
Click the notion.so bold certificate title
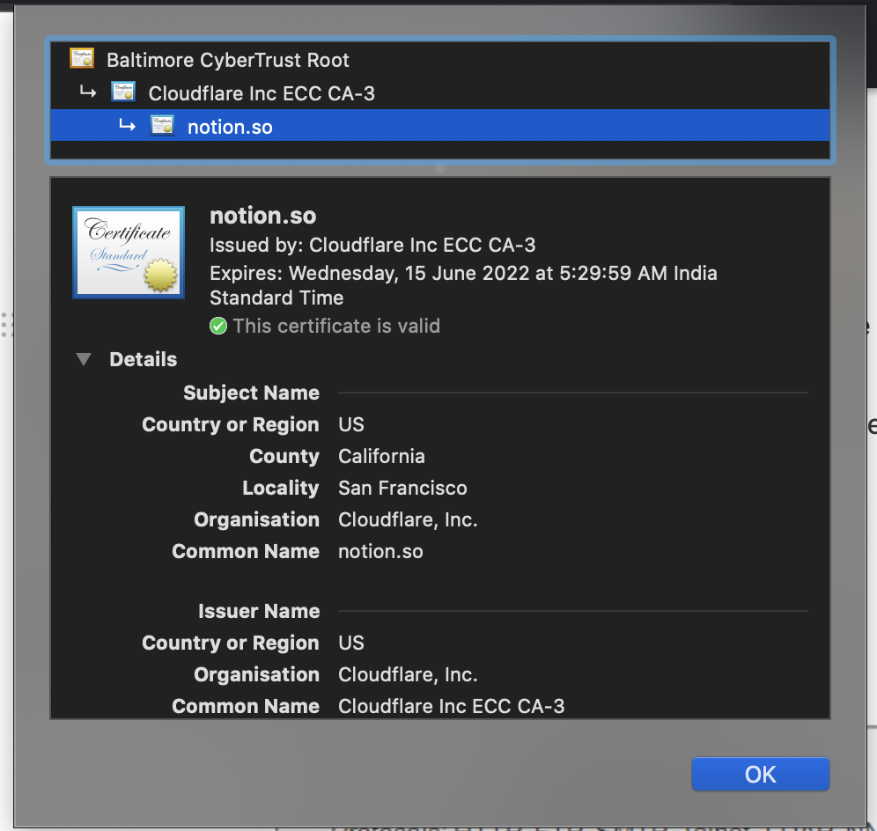coord(263,216)
